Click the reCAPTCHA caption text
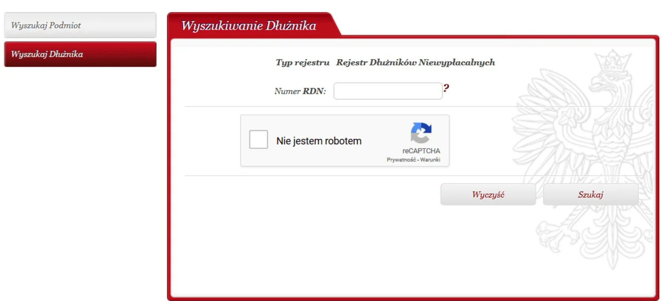This screenshot has width=663, height=301. pos(421,151)
